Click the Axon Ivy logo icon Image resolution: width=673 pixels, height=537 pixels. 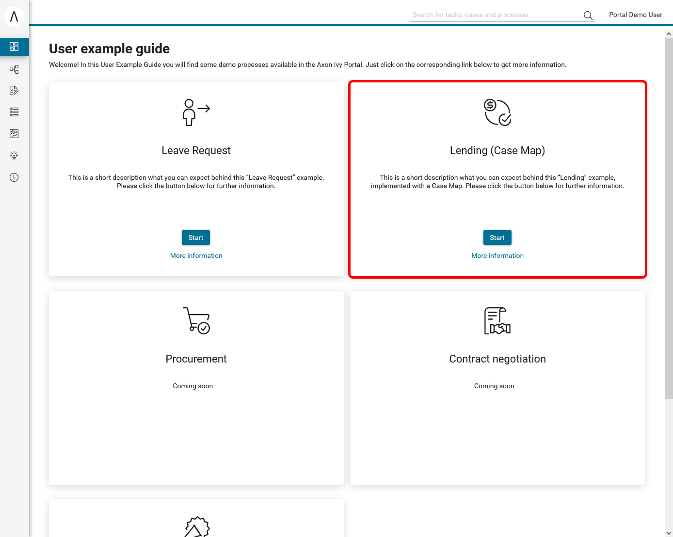14,16
